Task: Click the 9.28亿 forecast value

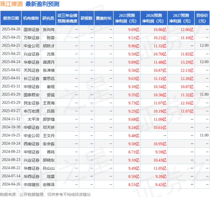Action: point(161,176)
